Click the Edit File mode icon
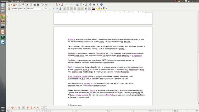Screen dimensions: 199x112 click(27, 5)
